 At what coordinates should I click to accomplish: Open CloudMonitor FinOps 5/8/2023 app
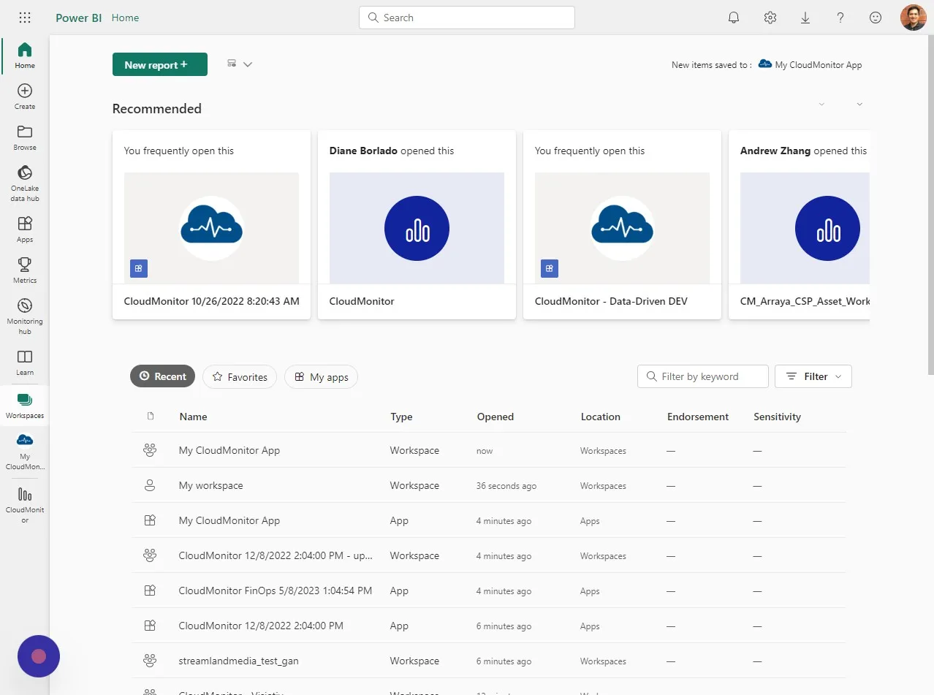click(x=489, y=590)
